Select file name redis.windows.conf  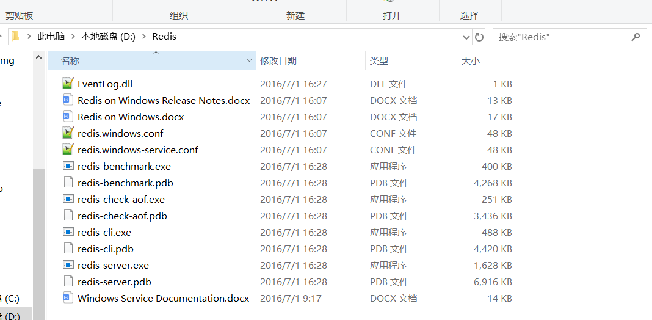[x=120, y=133]
